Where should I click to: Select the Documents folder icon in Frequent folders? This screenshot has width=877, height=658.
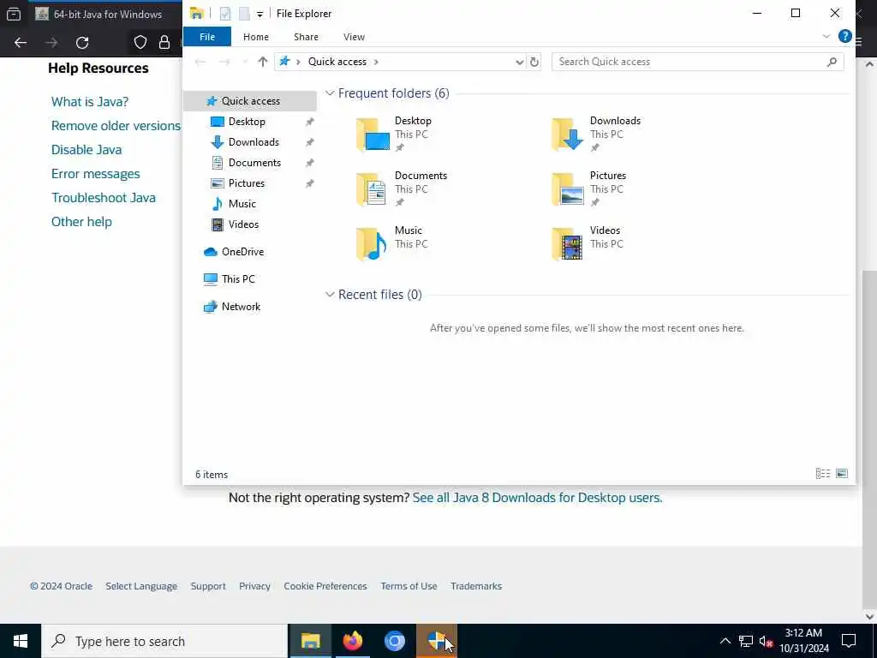[373, 189]
